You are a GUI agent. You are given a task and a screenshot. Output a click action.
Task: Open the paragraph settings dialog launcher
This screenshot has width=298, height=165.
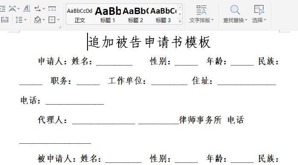pos(60,27)
